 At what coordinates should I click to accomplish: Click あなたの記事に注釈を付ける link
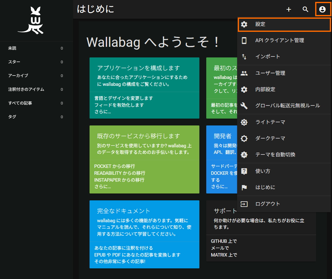[124, 248]
